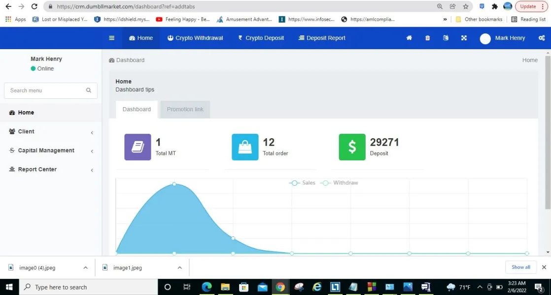Viewport: 551px width, 295px height.
Task: Open the settings gears icon
Action: pos(542,38)
